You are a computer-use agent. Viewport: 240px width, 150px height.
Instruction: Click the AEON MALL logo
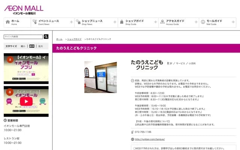24,10
